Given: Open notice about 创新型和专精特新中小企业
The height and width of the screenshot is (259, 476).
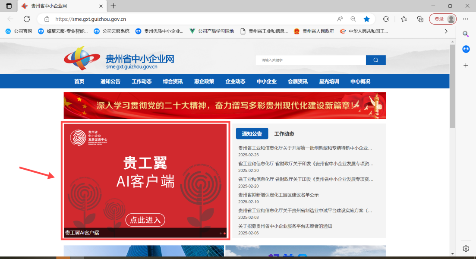Looking at the screenshot, I should (305, 148).
